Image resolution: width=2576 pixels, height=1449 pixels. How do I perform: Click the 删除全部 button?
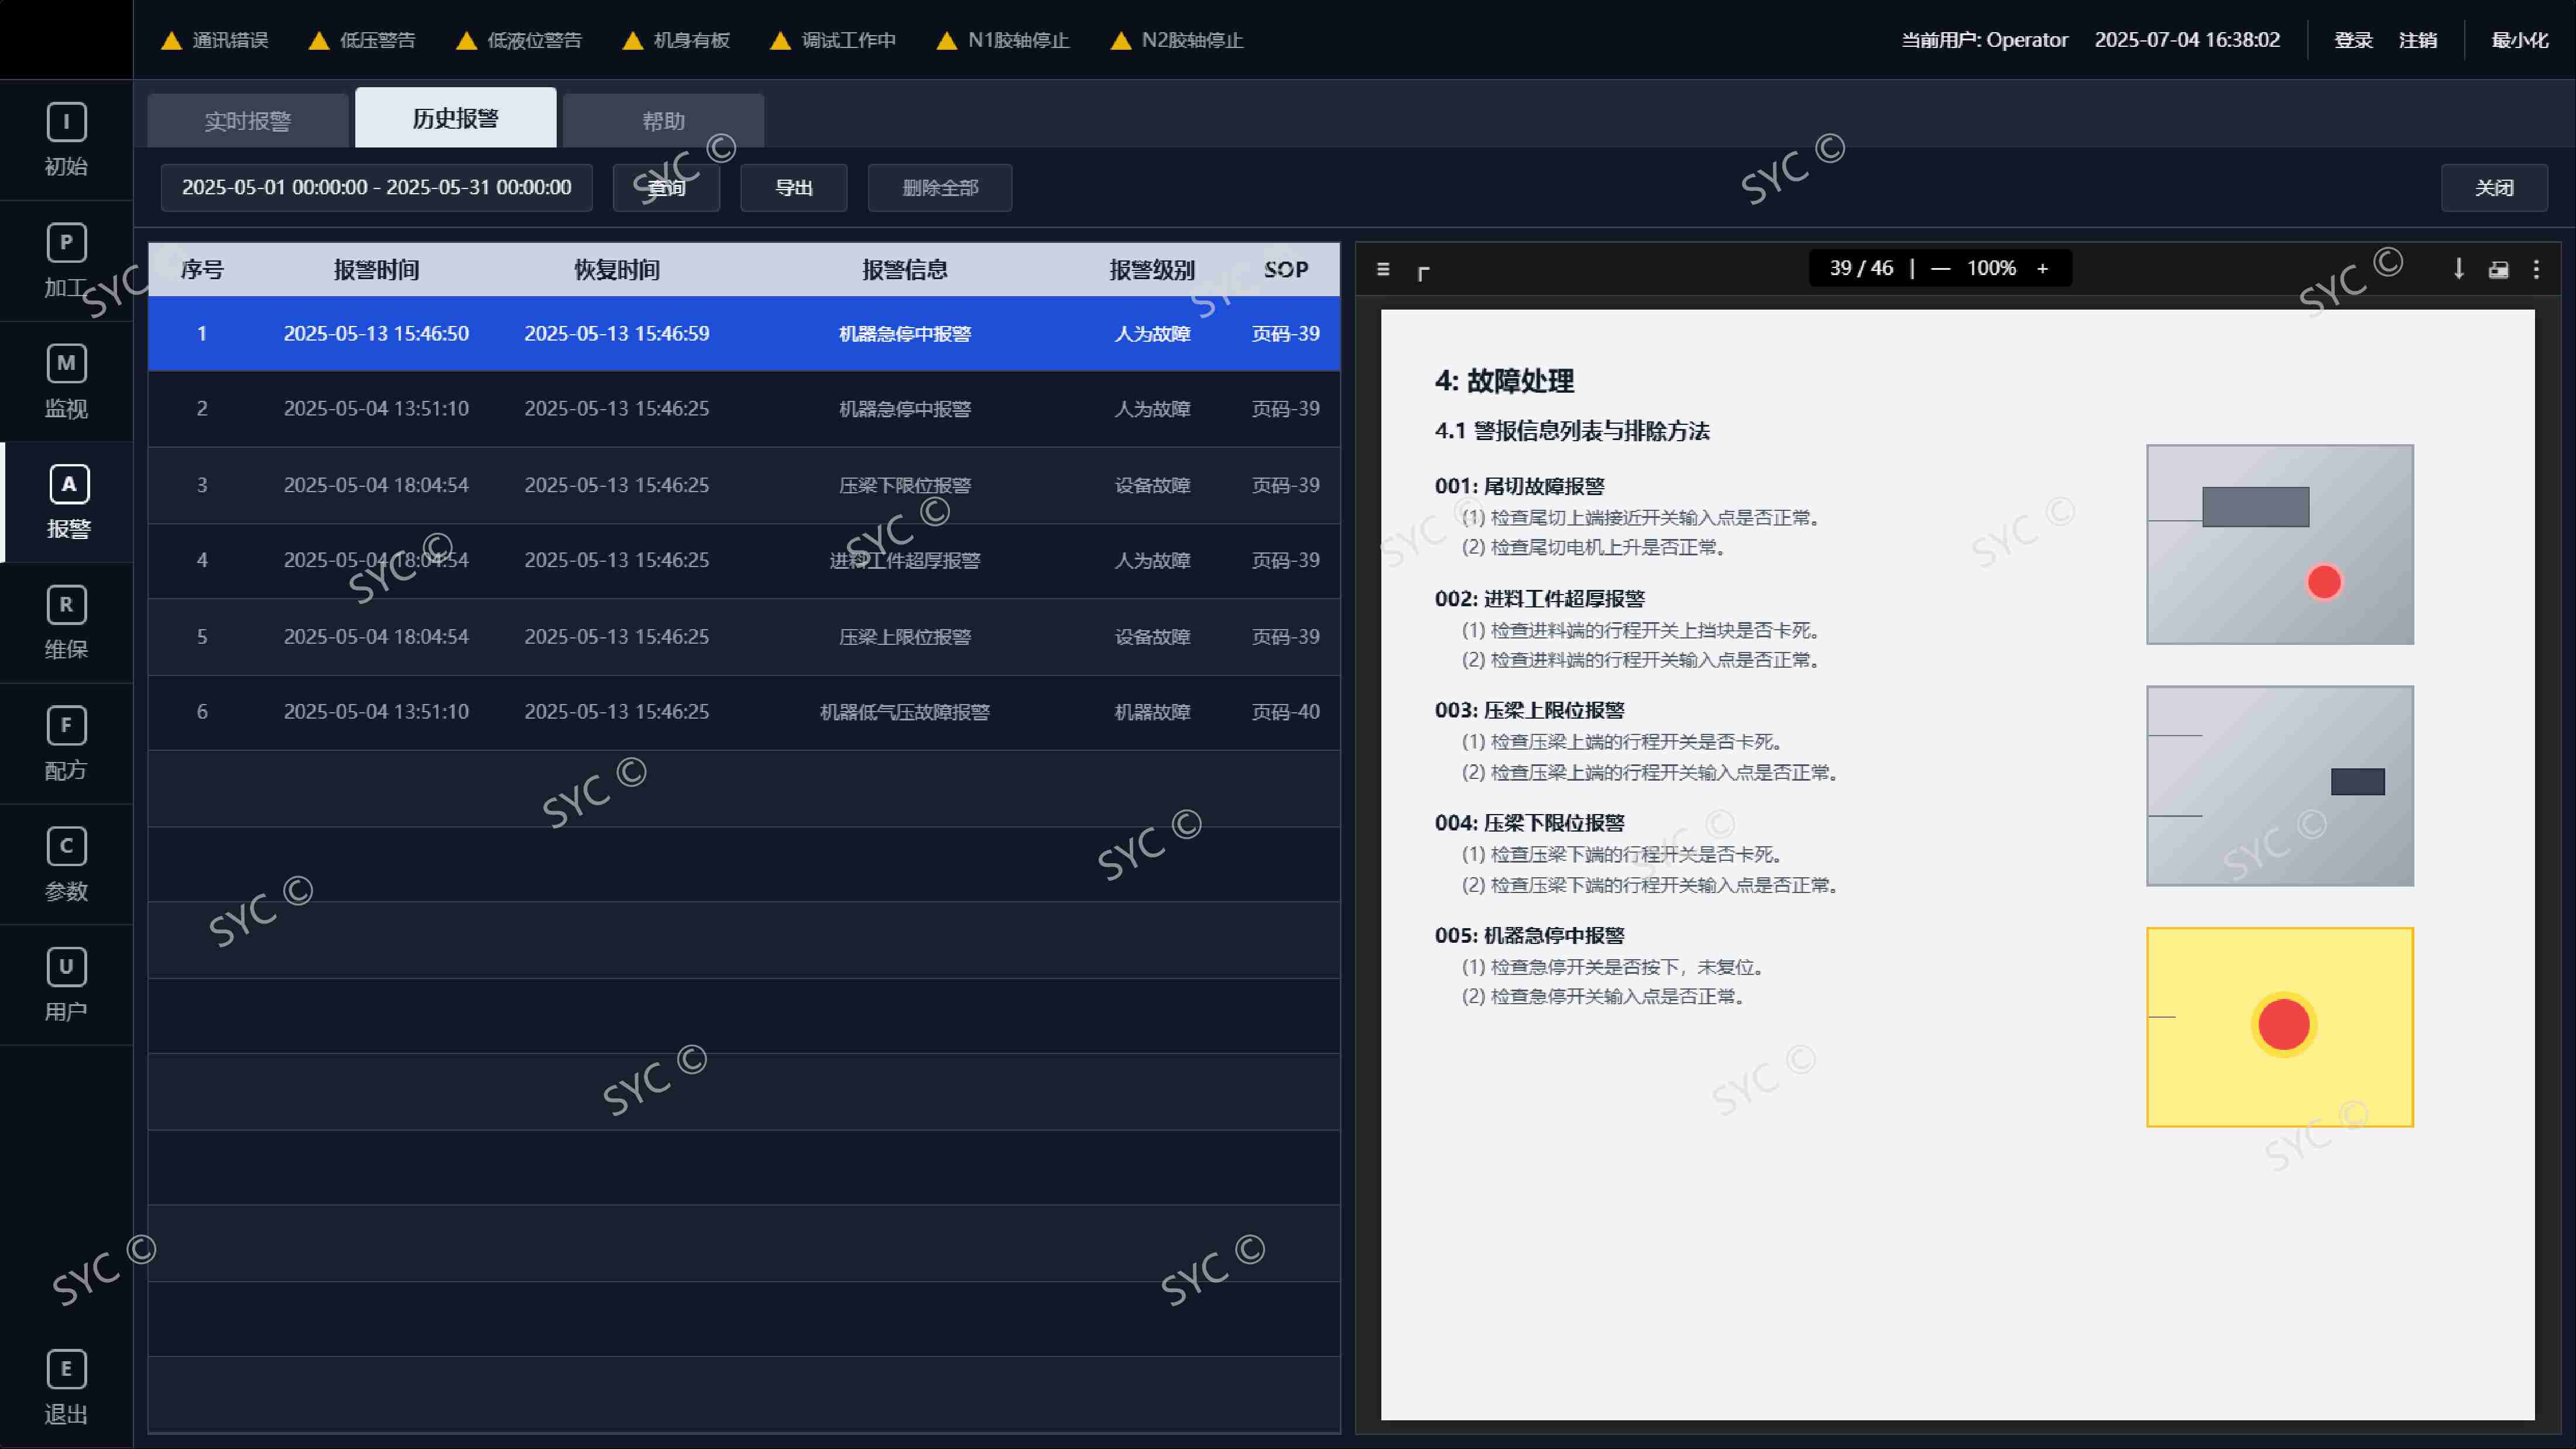(940, 188)
